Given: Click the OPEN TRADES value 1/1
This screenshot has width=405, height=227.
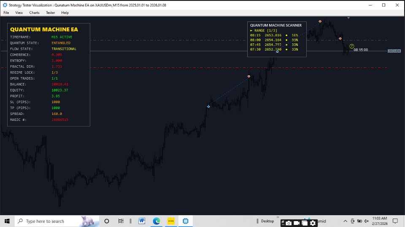Looking at the screenshot, I should (x=54, y=78).
